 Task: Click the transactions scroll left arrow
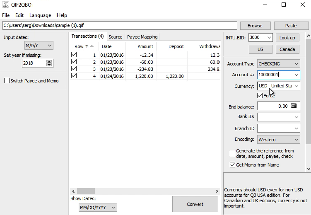[73, 191]
